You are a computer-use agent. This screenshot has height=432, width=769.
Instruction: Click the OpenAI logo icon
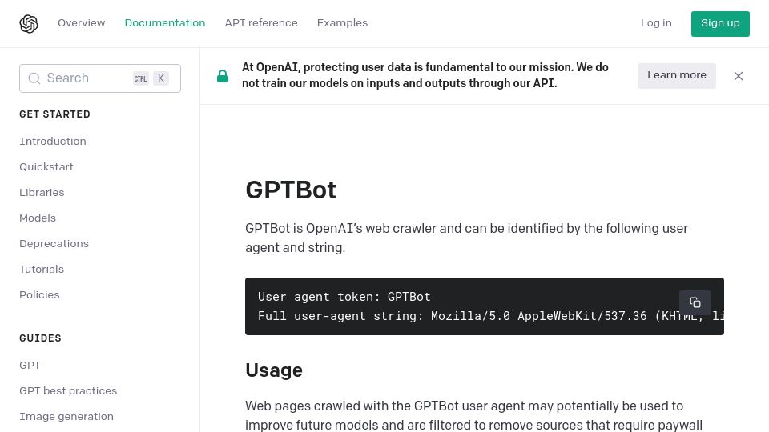pos(29,23)
